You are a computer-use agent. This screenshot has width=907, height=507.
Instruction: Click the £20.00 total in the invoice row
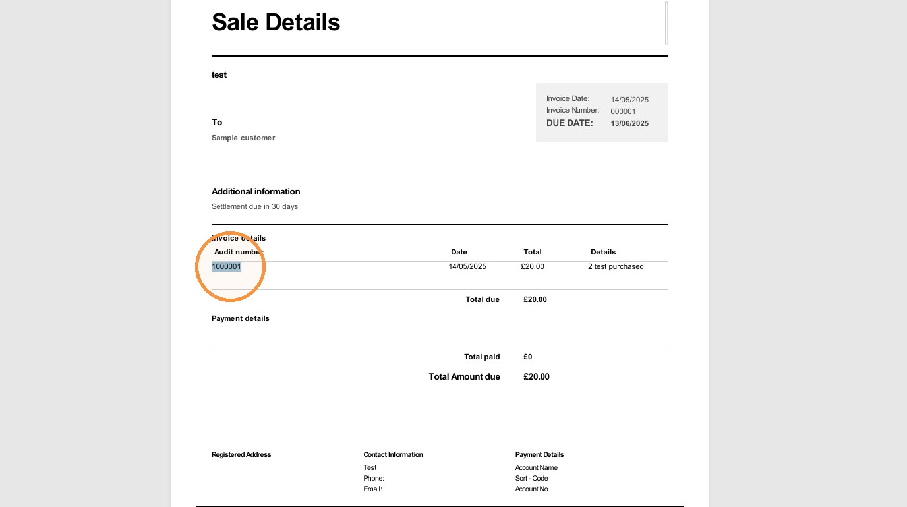(x=533, y=266)
